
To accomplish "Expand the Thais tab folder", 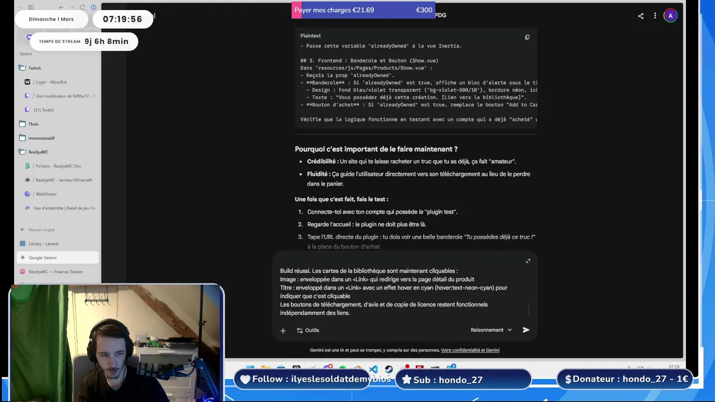I will coord(58,124).
